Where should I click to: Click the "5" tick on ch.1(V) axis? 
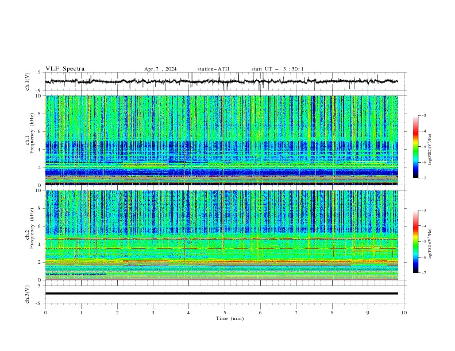point(40,73)
